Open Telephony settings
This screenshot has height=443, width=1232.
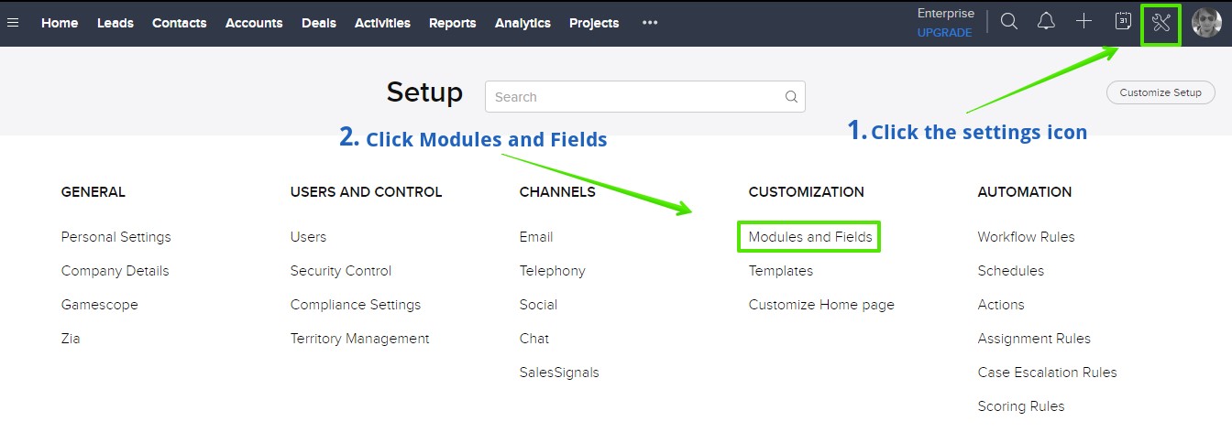(553, 271)
